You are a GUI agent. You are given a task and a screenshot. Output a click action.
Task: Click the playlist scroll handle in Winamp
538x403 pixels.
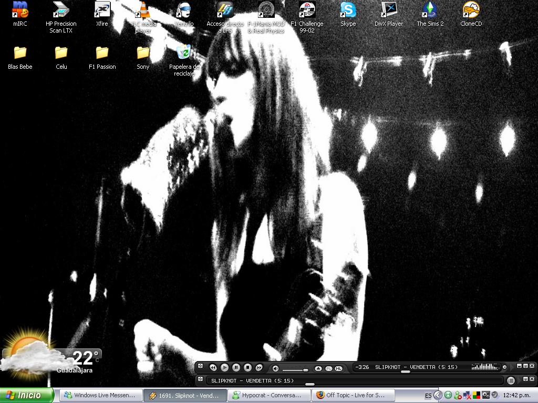click(310, 385)
